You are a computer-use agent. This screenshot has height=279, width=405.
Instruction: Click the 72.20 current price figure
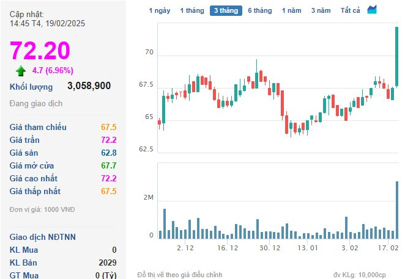[40, 50]
